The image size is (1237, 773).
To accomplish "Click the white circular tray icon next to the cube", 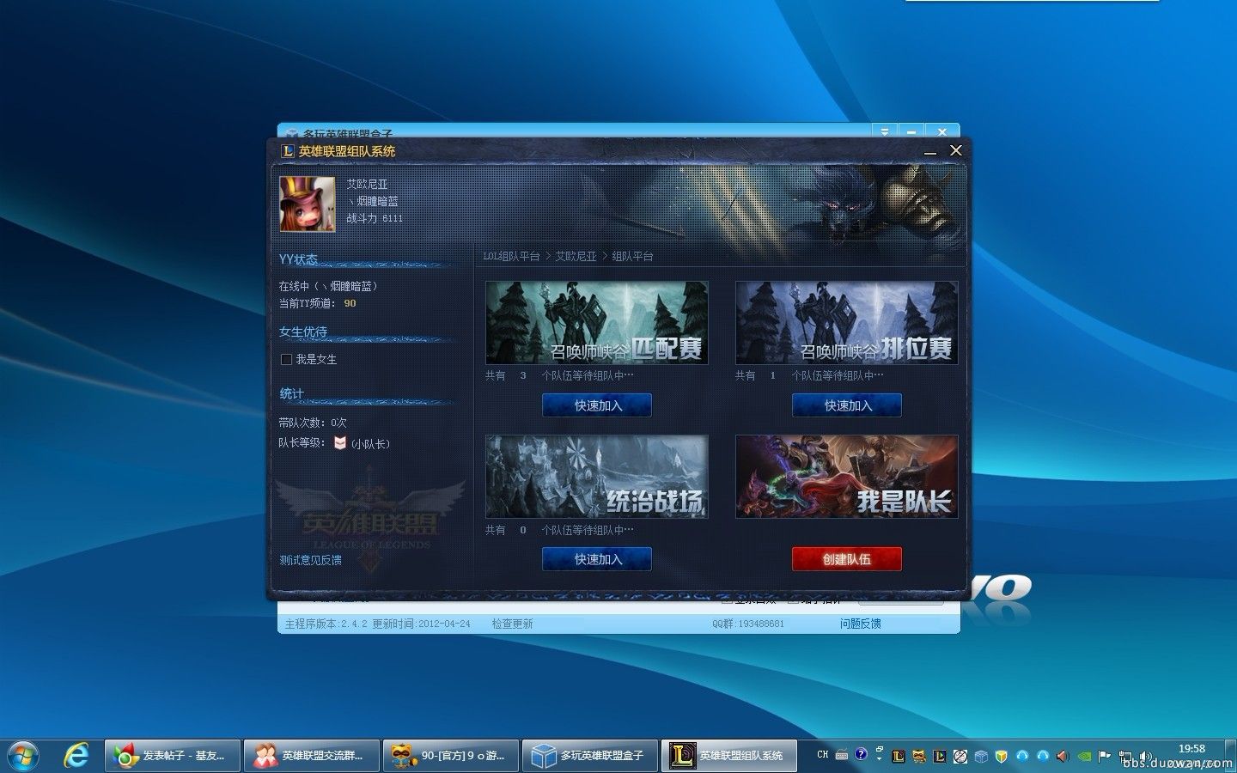I will [x=960, y=757].
